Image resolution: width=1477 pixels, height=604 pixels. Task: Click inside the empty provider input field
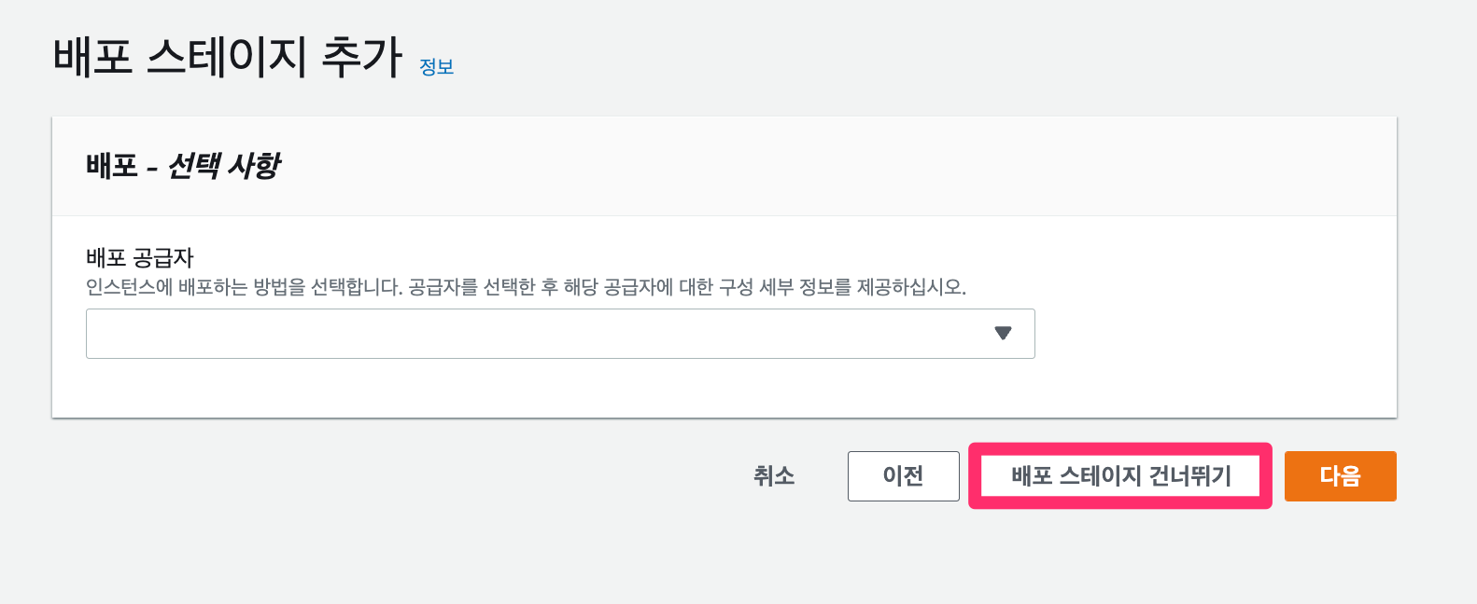click(x=467, y=333)
